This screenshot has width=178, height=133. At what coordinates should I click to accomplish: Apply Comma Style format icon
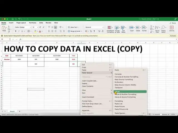[x=94, y=31]
